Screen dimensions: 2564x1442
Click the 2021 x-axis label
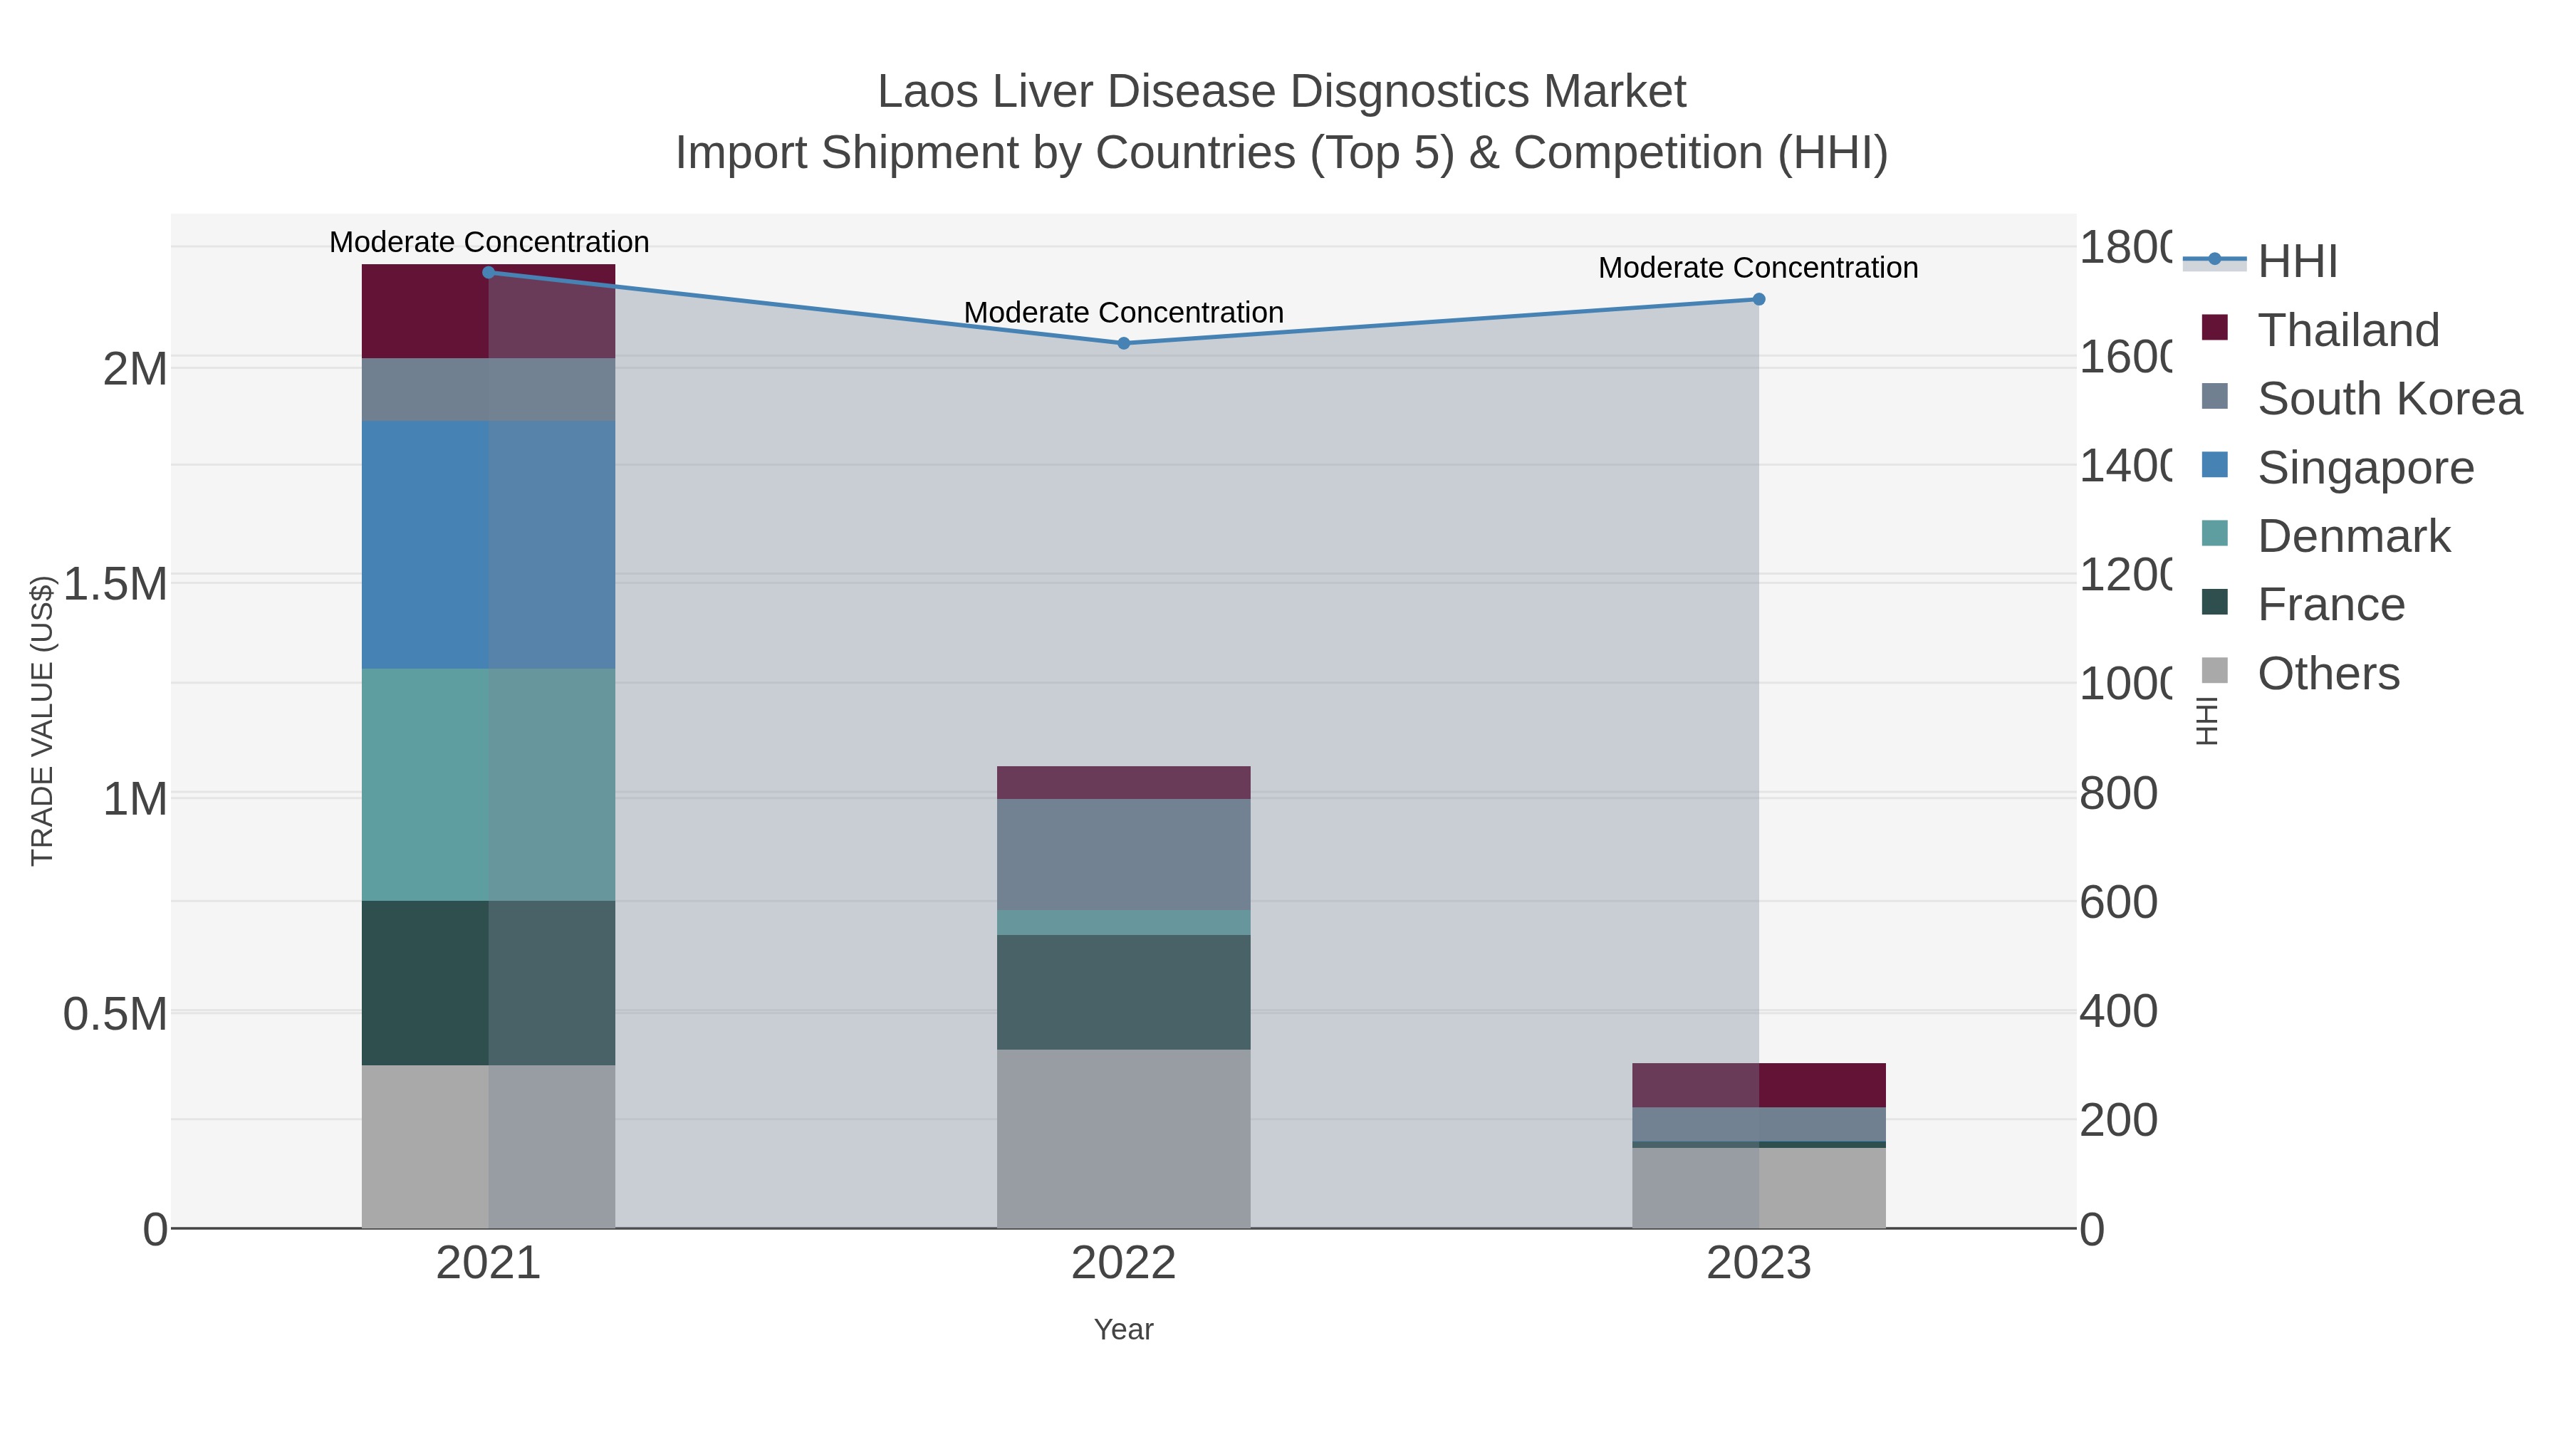(488, 1264)
